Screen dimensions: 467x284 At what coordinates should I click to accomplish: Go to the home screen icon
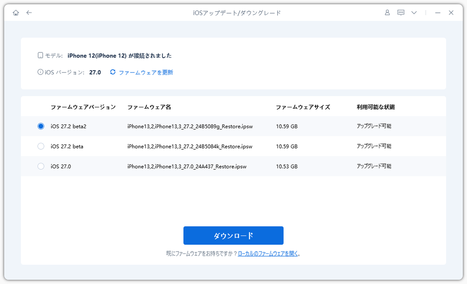click(16, 13)
